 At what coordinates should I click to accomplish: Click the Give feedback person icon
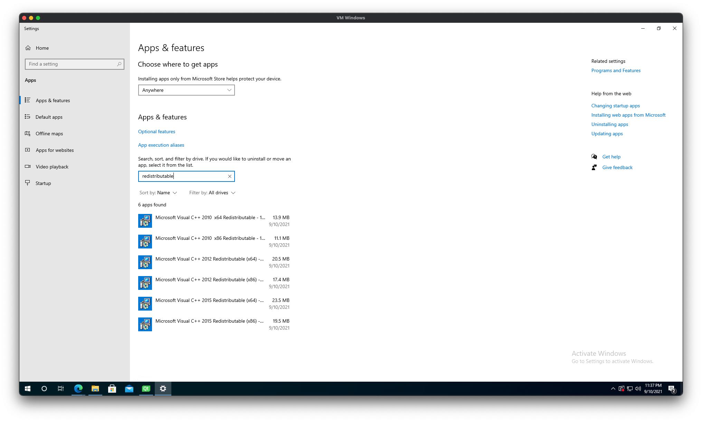click(x=594, y=167)
